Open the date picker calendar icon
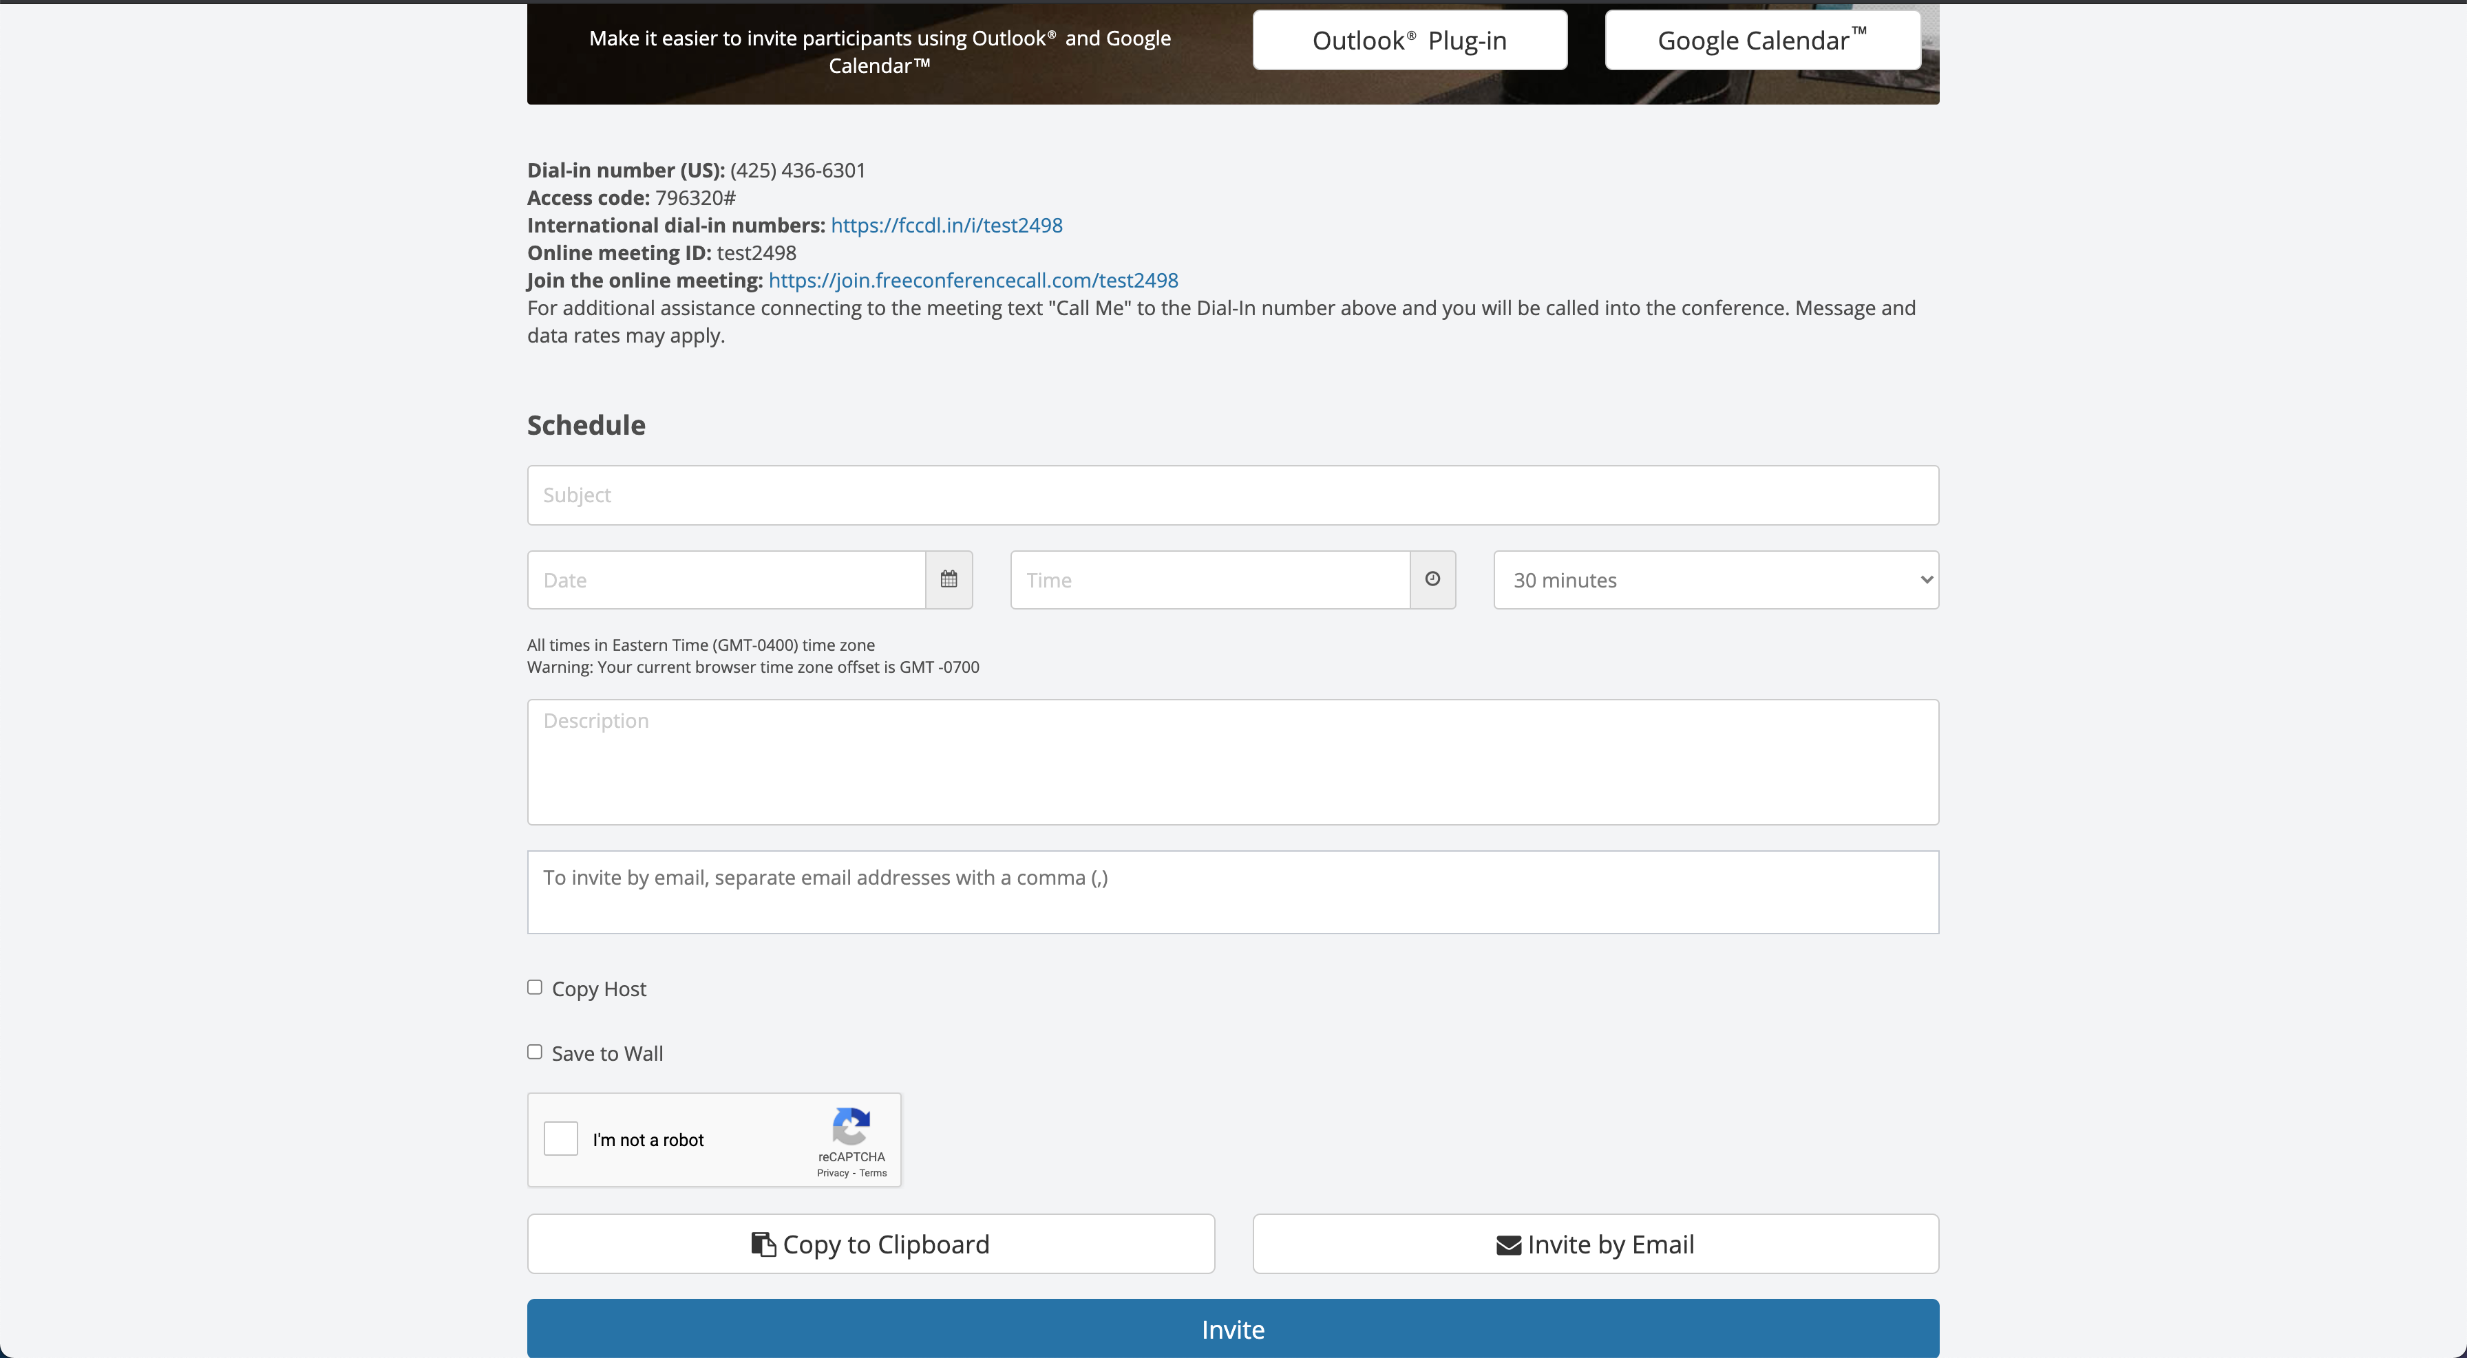The height and width of the screenshot is (1358, 2467). pyautogui.click(x=948, y=579)
